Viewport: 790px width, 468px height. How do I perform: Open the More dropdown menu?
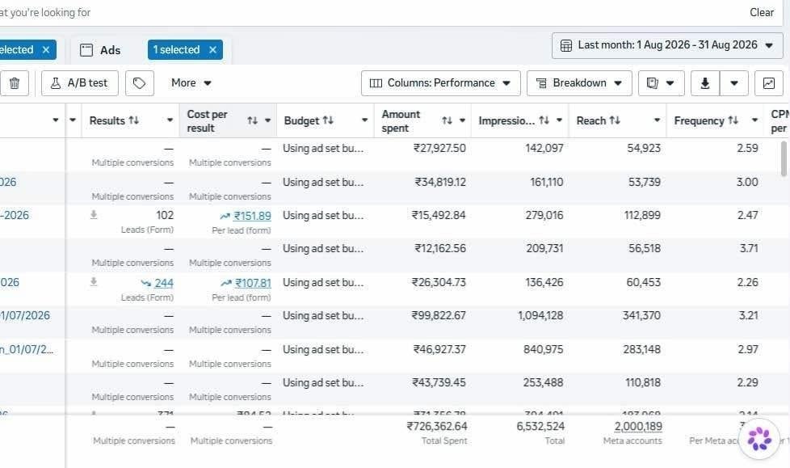[x=191, y=82]
